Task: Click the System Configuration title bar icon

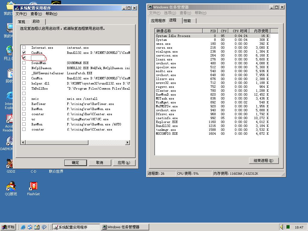Action: coord(17,8)
